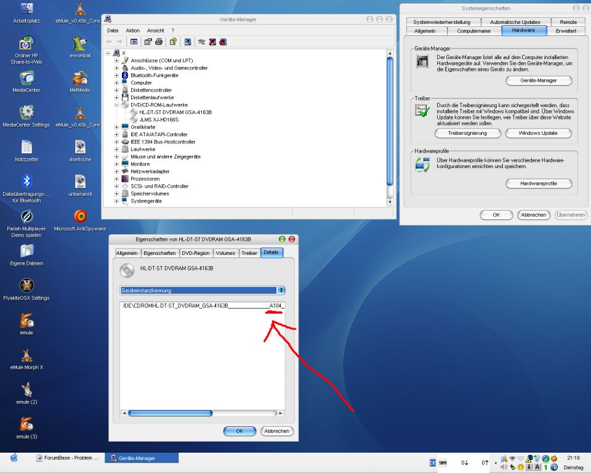Expand the Audio-, Video- und Gamecontroller node
Image resolution: width=591 pixels, height=473 pixels.
116,68
